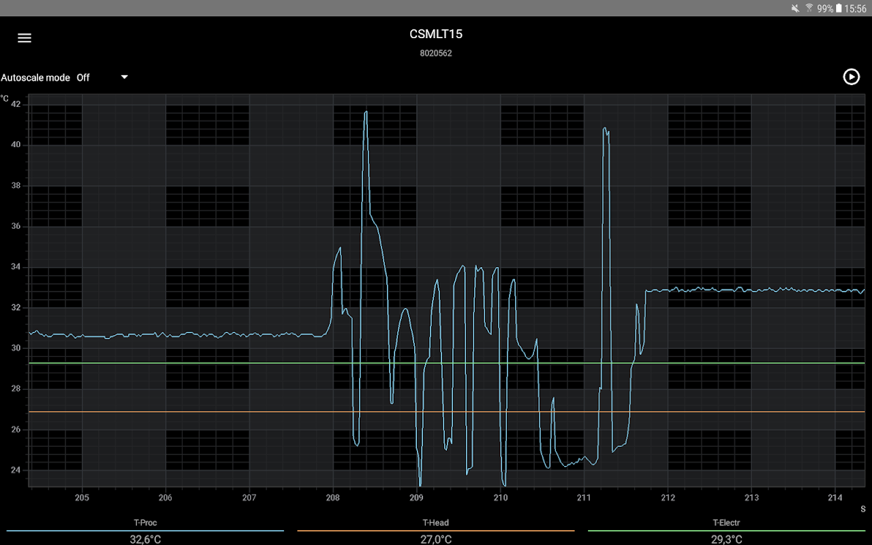The height and width of the screenshot is (545, 872).
Task: Click the orange T-Head legend line
Action: (436, 531)
